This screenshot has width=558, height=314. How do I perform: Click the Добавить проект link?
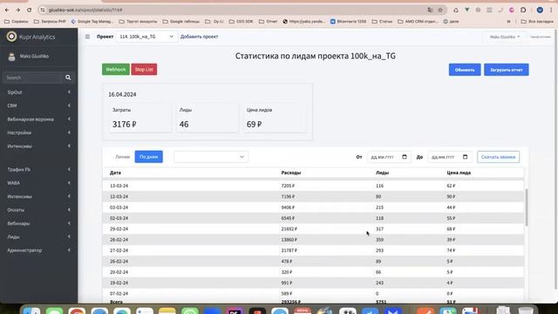[200, 37]
